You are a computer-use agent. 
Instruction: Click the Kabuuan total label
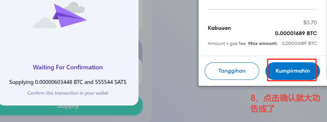click(219, 28)
